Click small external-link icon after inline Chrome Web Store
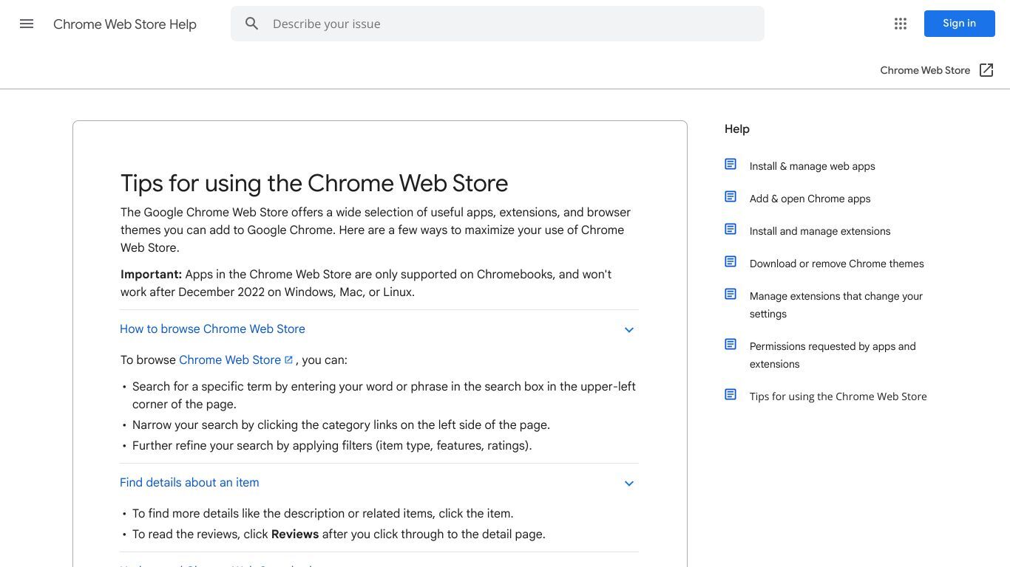Image resolution: width=1010 pixels, height=567 pixels. [x=288, y=360]
